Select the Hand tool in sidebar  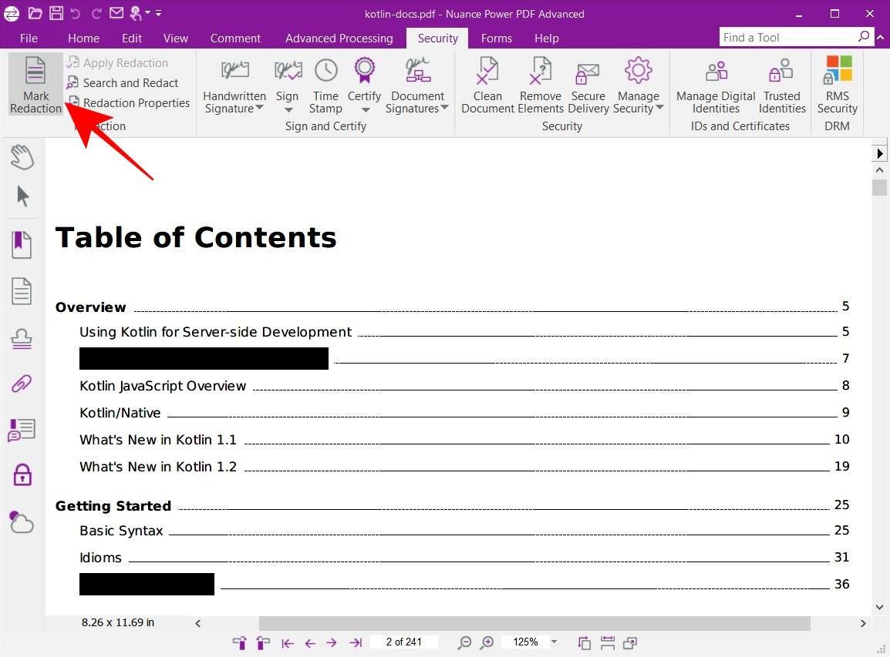[22, 157]
